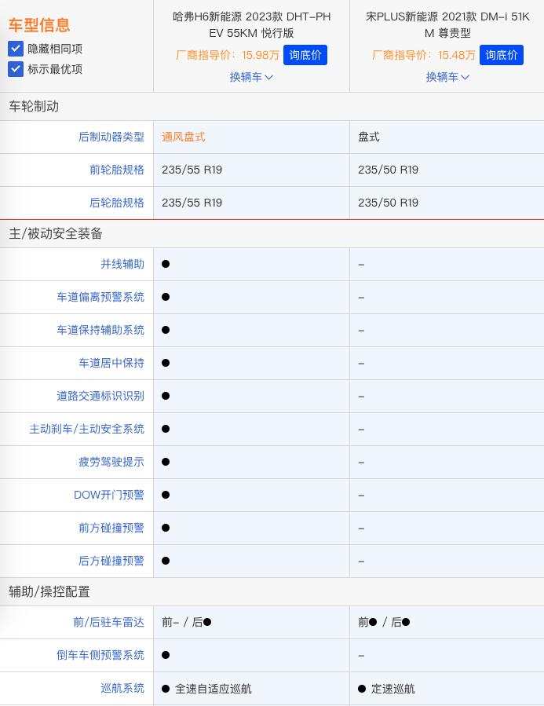The width and height of the screenshot is (544, 706).
Task: Toggle the 标示最优项 checkbox
Action: pos(16,69)
